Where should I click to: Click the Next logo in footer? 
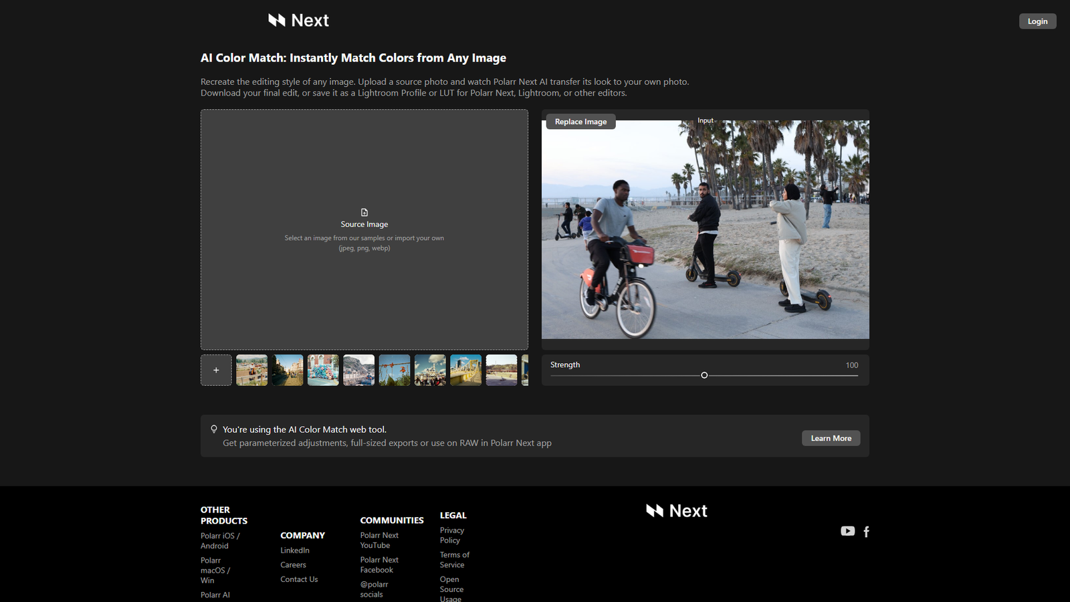[x=676, y=511]
